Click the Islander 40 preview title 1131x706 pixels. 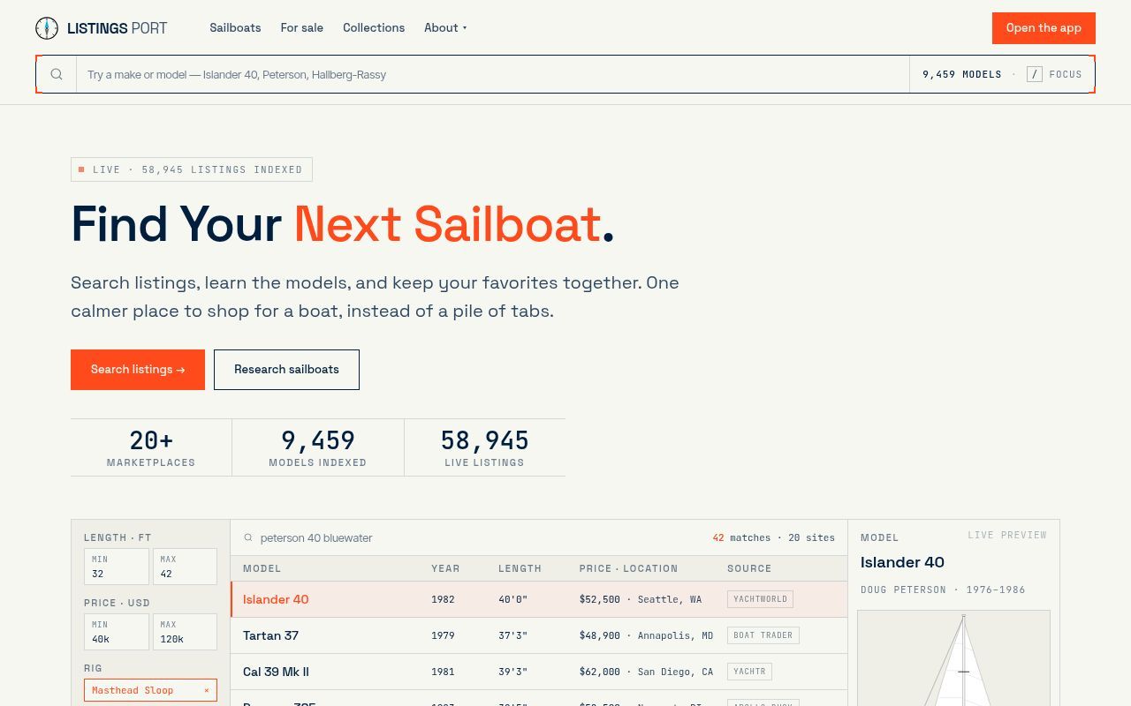pyautogui.click(x=902, y=562)
